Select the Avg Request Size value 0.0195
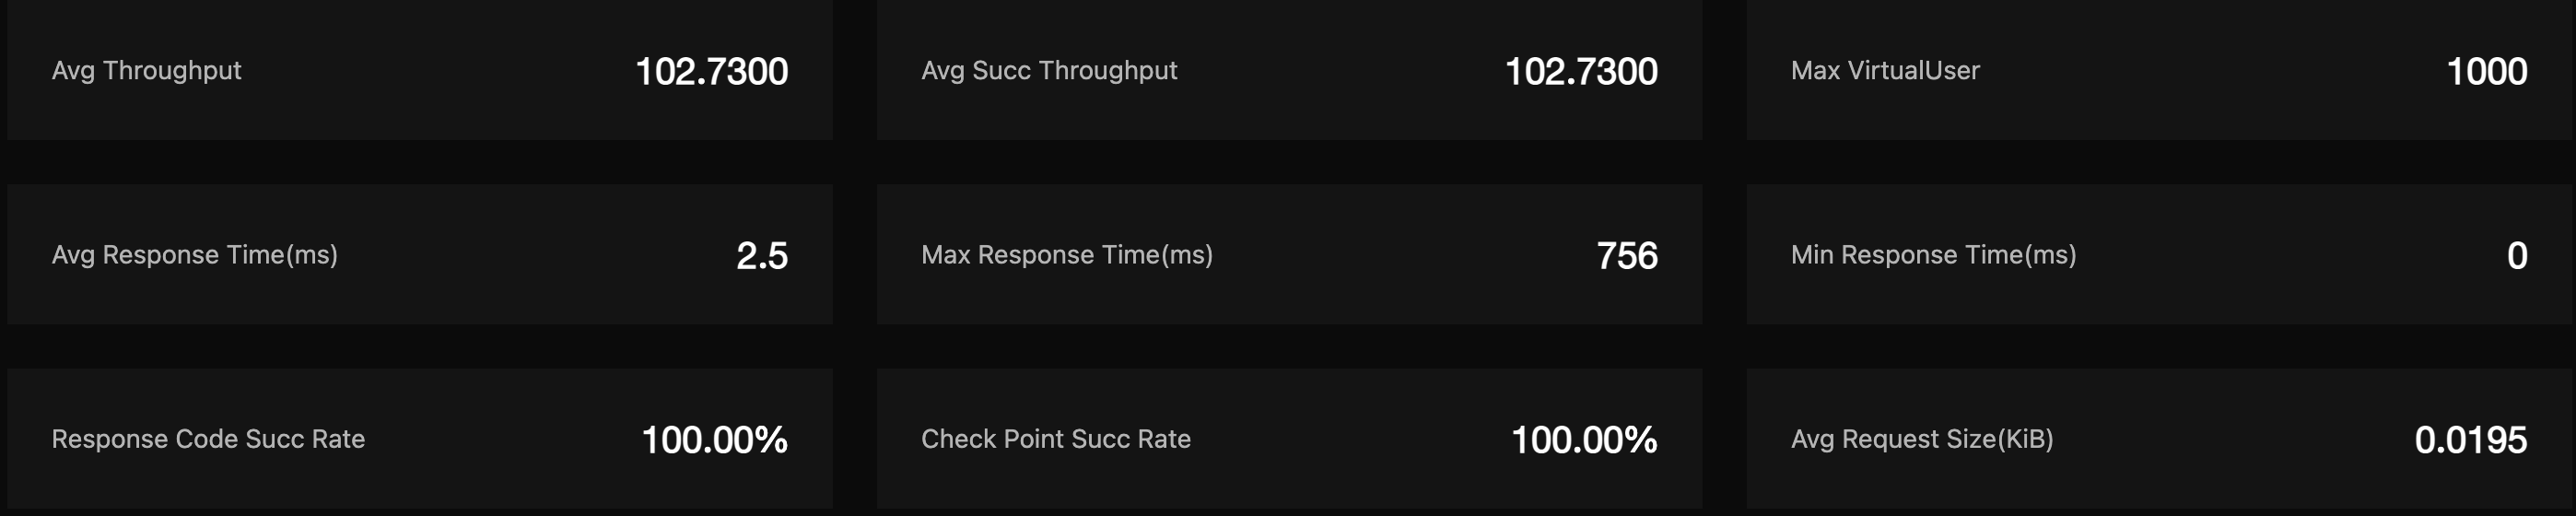The width and height of the screenshot is (2576, 516). click(2470, 440)
